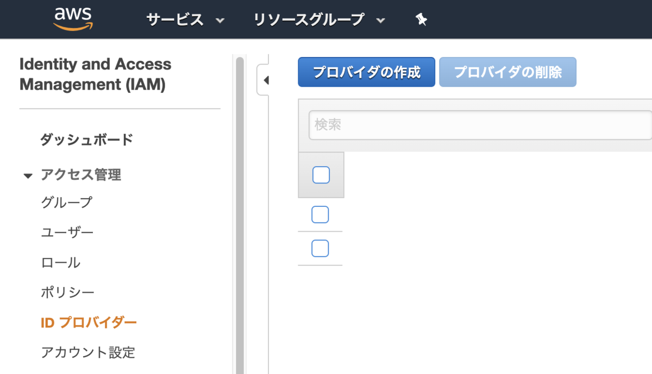Open アカウント設定 in the sidebar

pos(88,353)
